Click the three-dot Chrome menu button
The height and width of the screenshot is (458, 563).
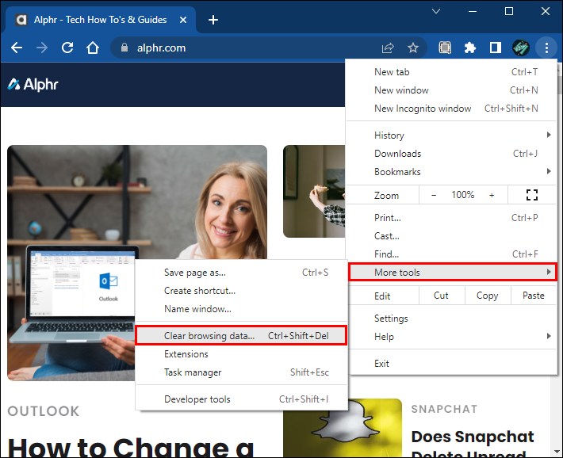[546, 48]
